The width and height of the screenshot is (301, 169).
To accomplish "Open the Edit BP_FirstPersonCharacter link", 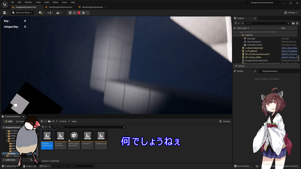I will tap(289, 54).
